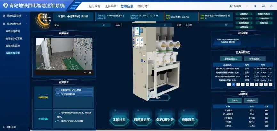
Task: Click the 爆炸 explode-view button below model
Action: (160, 98)
